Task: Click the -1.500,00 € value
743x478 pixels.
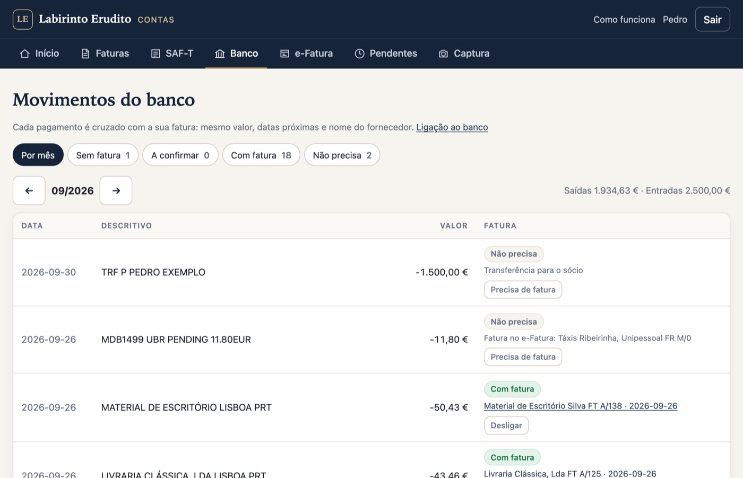Action: pyautogui.click(x=442, y=272)
